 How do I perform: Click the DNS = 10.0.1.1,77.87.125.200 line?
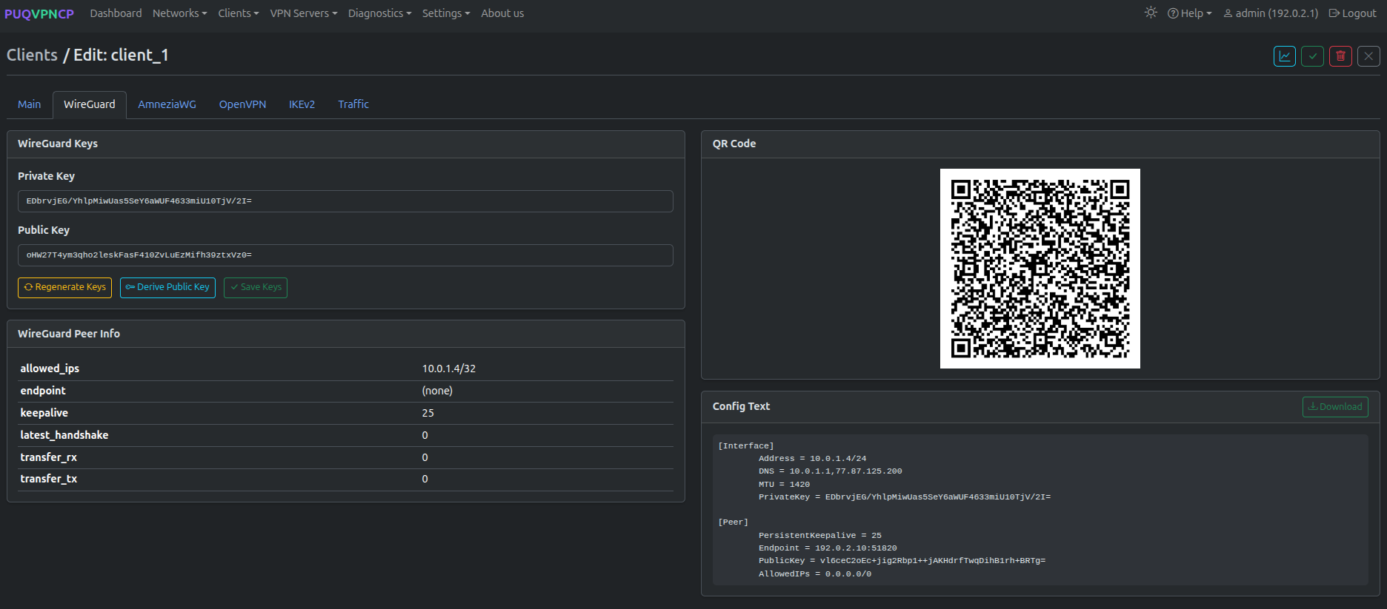click(x=831, y=471)
